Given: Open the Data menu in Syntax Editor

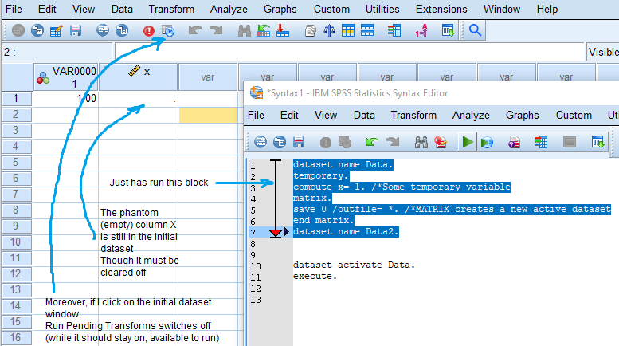Looking at the screenshot, I should [x=364, y=115].
